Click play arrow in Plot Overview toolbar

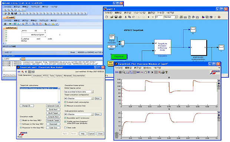pos(152,72)
